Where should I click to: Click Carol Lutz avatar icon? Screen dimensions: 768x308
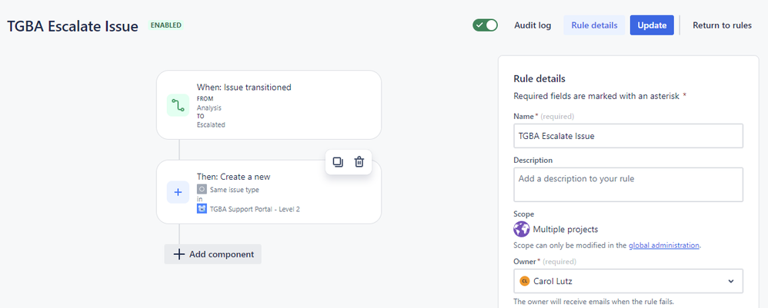(x=525, y=281)
